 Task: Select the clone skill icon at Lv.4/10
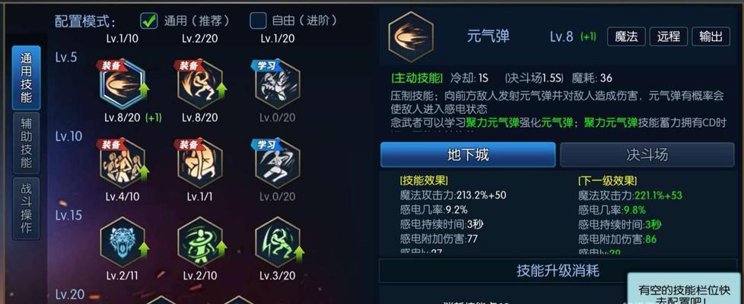point(122,164)
